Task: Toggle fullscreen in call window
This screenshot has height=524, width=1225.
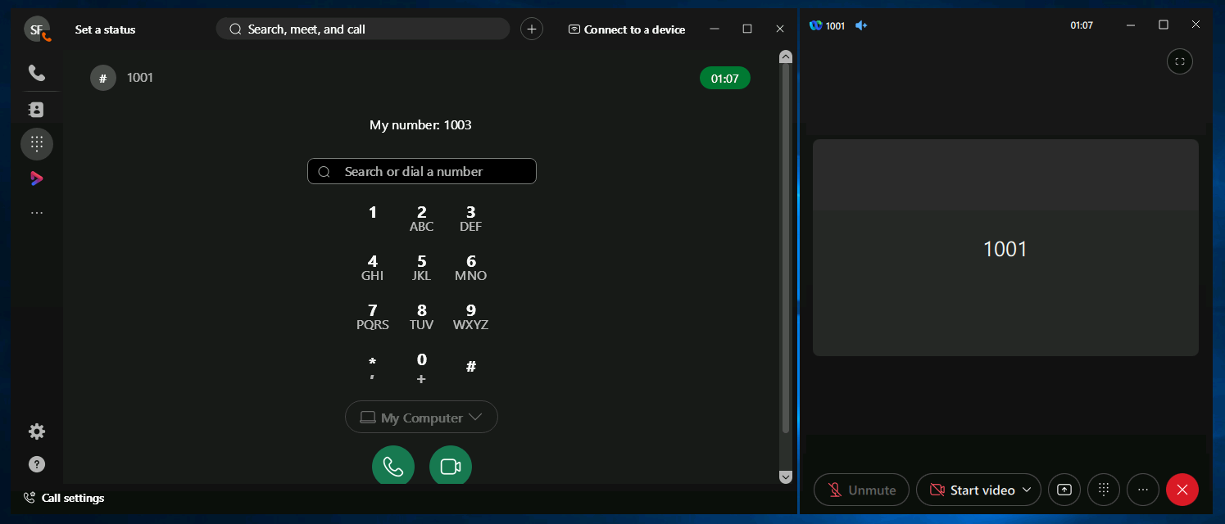Action: 1179,61
